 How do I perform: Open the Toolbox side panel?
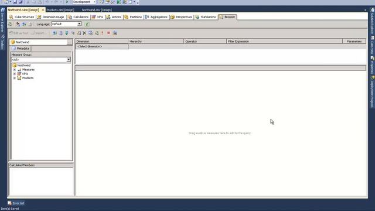2,42
